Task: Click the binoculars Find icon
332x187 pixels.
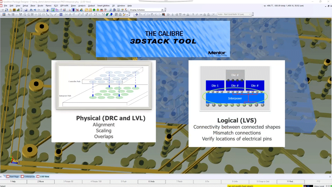Action: coord(31,10)
